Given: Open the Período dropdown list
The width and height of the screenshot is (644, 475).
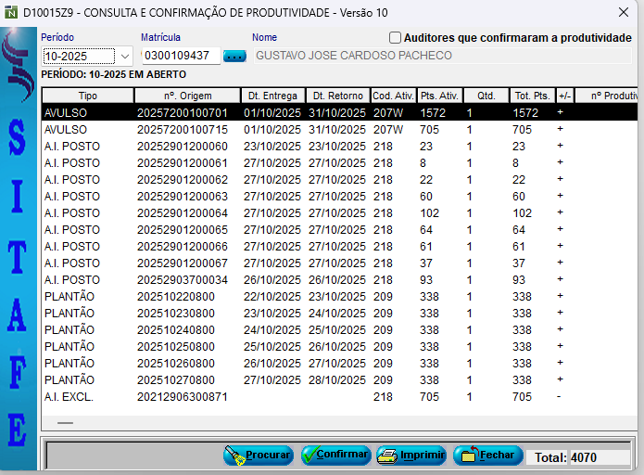Looking at the screenshot, I should coord(125,56).
